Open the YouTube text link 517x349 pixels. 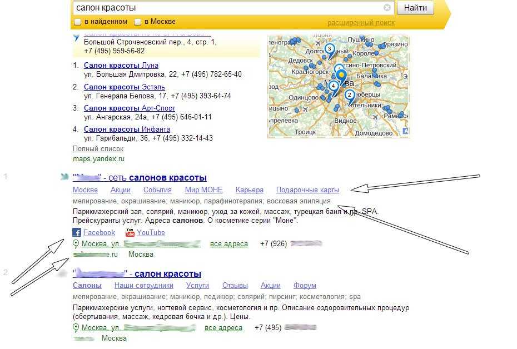click(151, 232)
